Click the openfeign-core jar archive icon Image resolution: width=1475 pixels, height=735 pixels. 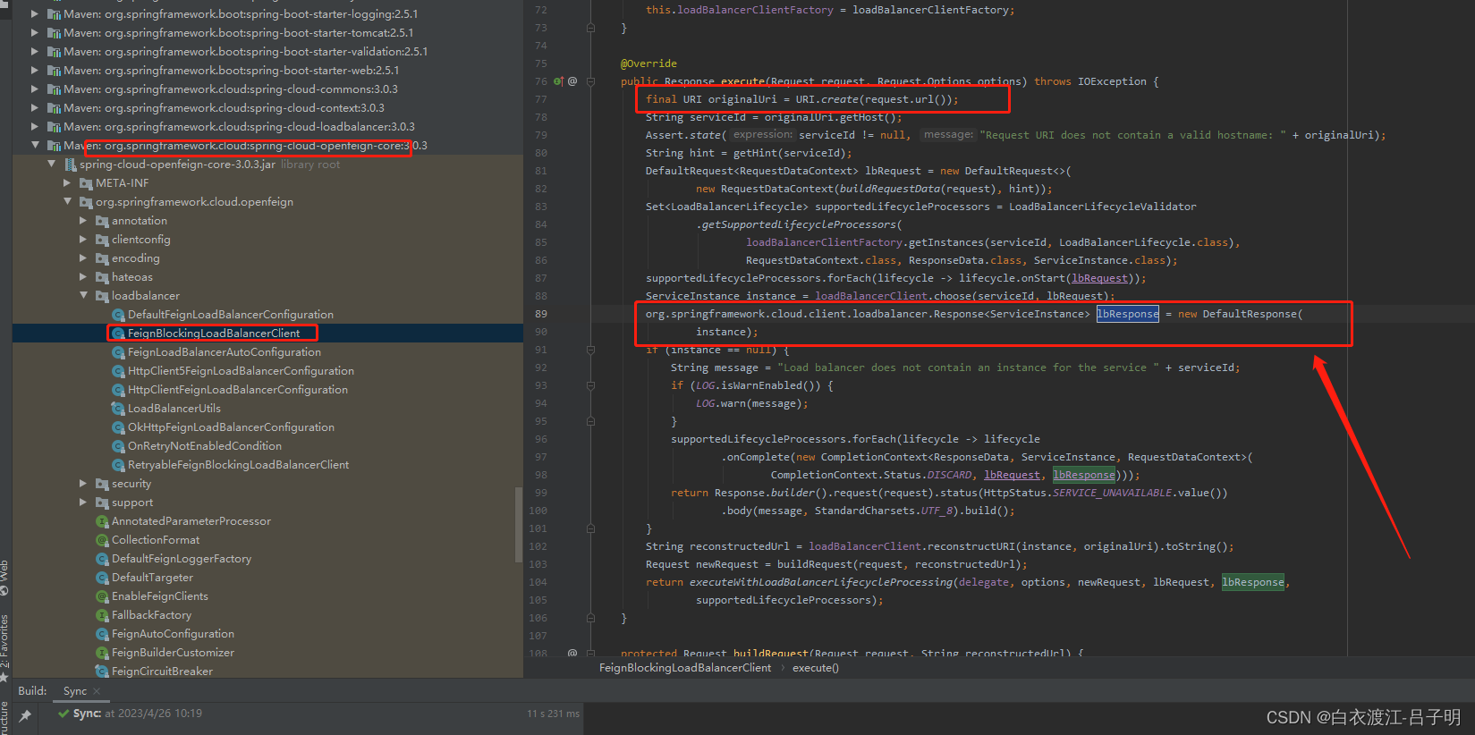pyautogui.click(x=71, y=165)
